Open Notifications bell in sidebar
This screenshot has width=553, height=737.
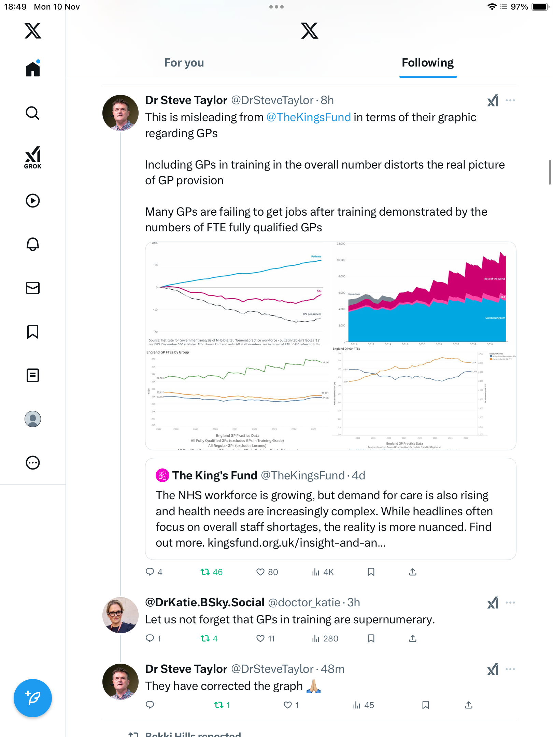(x=33, y=244)
